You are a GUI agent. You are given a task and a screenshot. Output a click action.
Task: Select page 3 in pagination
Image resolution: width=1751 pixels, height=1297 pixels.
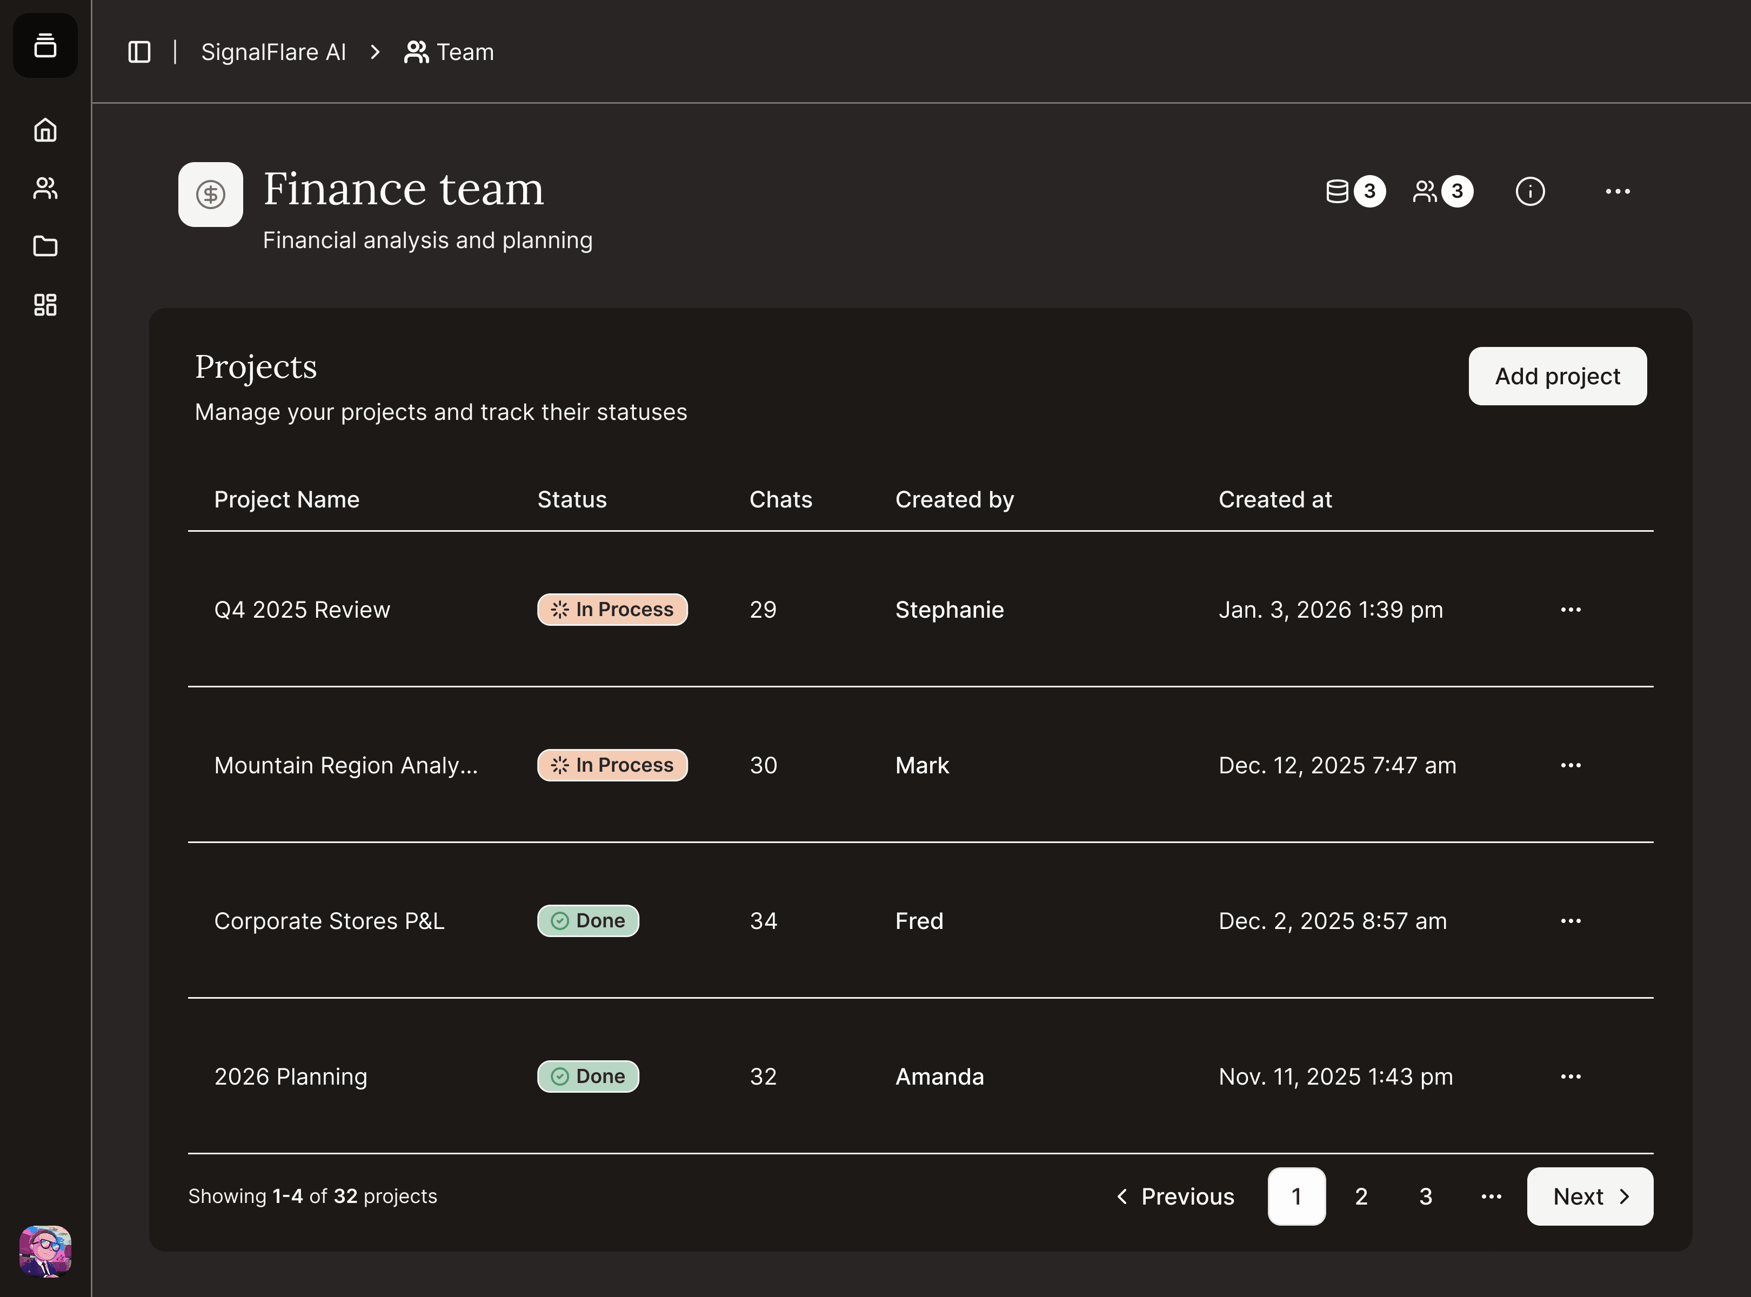[1426, 1196]
